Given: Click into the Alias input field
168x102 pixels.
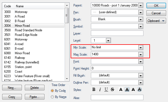Looking at the screenshot, I should pos(117,97).
